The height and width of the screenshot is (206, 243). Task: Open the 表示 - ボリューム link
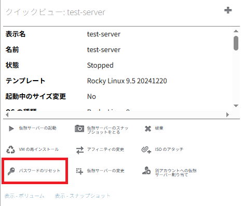pos(24,196)
